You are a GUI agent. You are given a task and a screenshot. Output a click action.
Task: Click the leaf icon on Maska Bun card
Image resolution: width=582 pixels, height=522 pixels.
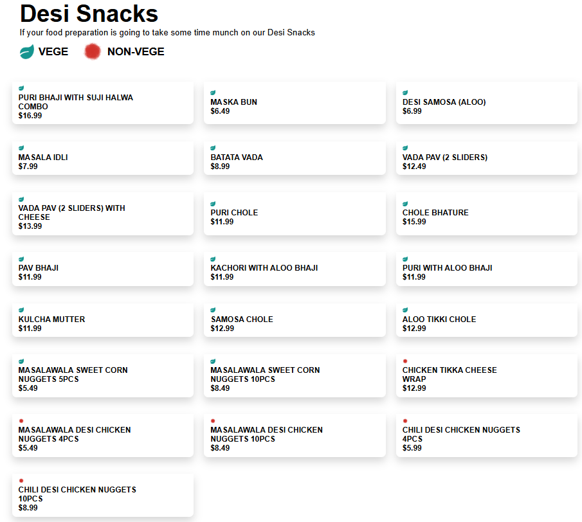[x=213, y=93]
